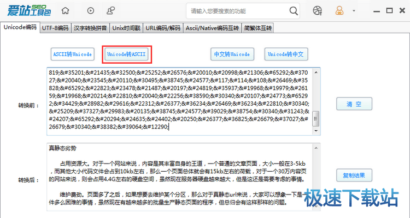Close the application window
Image resolution: width=410 pixels, height=218 pixels.
402,11
